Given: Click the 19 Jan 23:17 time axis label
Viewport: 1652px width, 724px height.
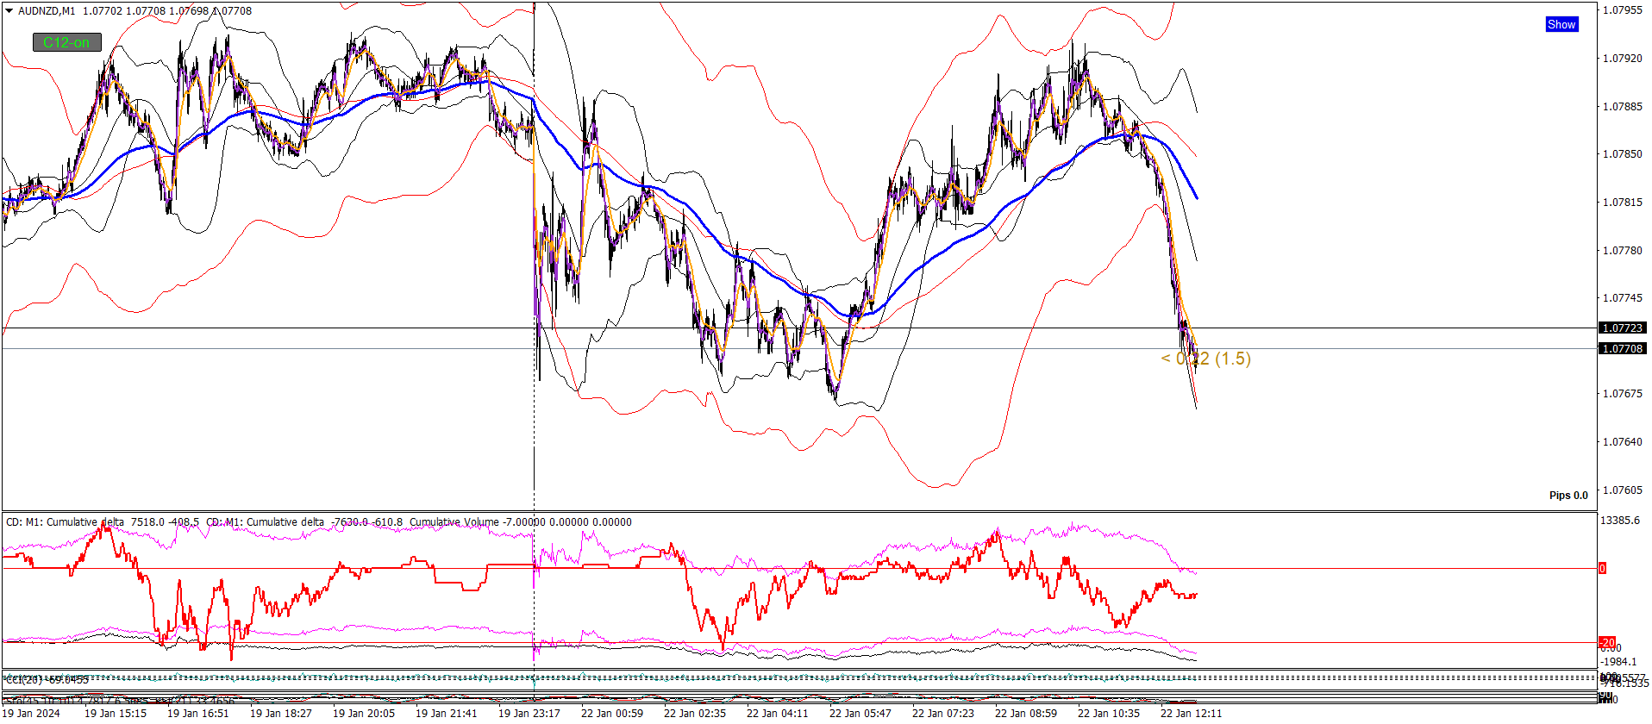Looking at the screenshot, I should click(x=529, y=713).
